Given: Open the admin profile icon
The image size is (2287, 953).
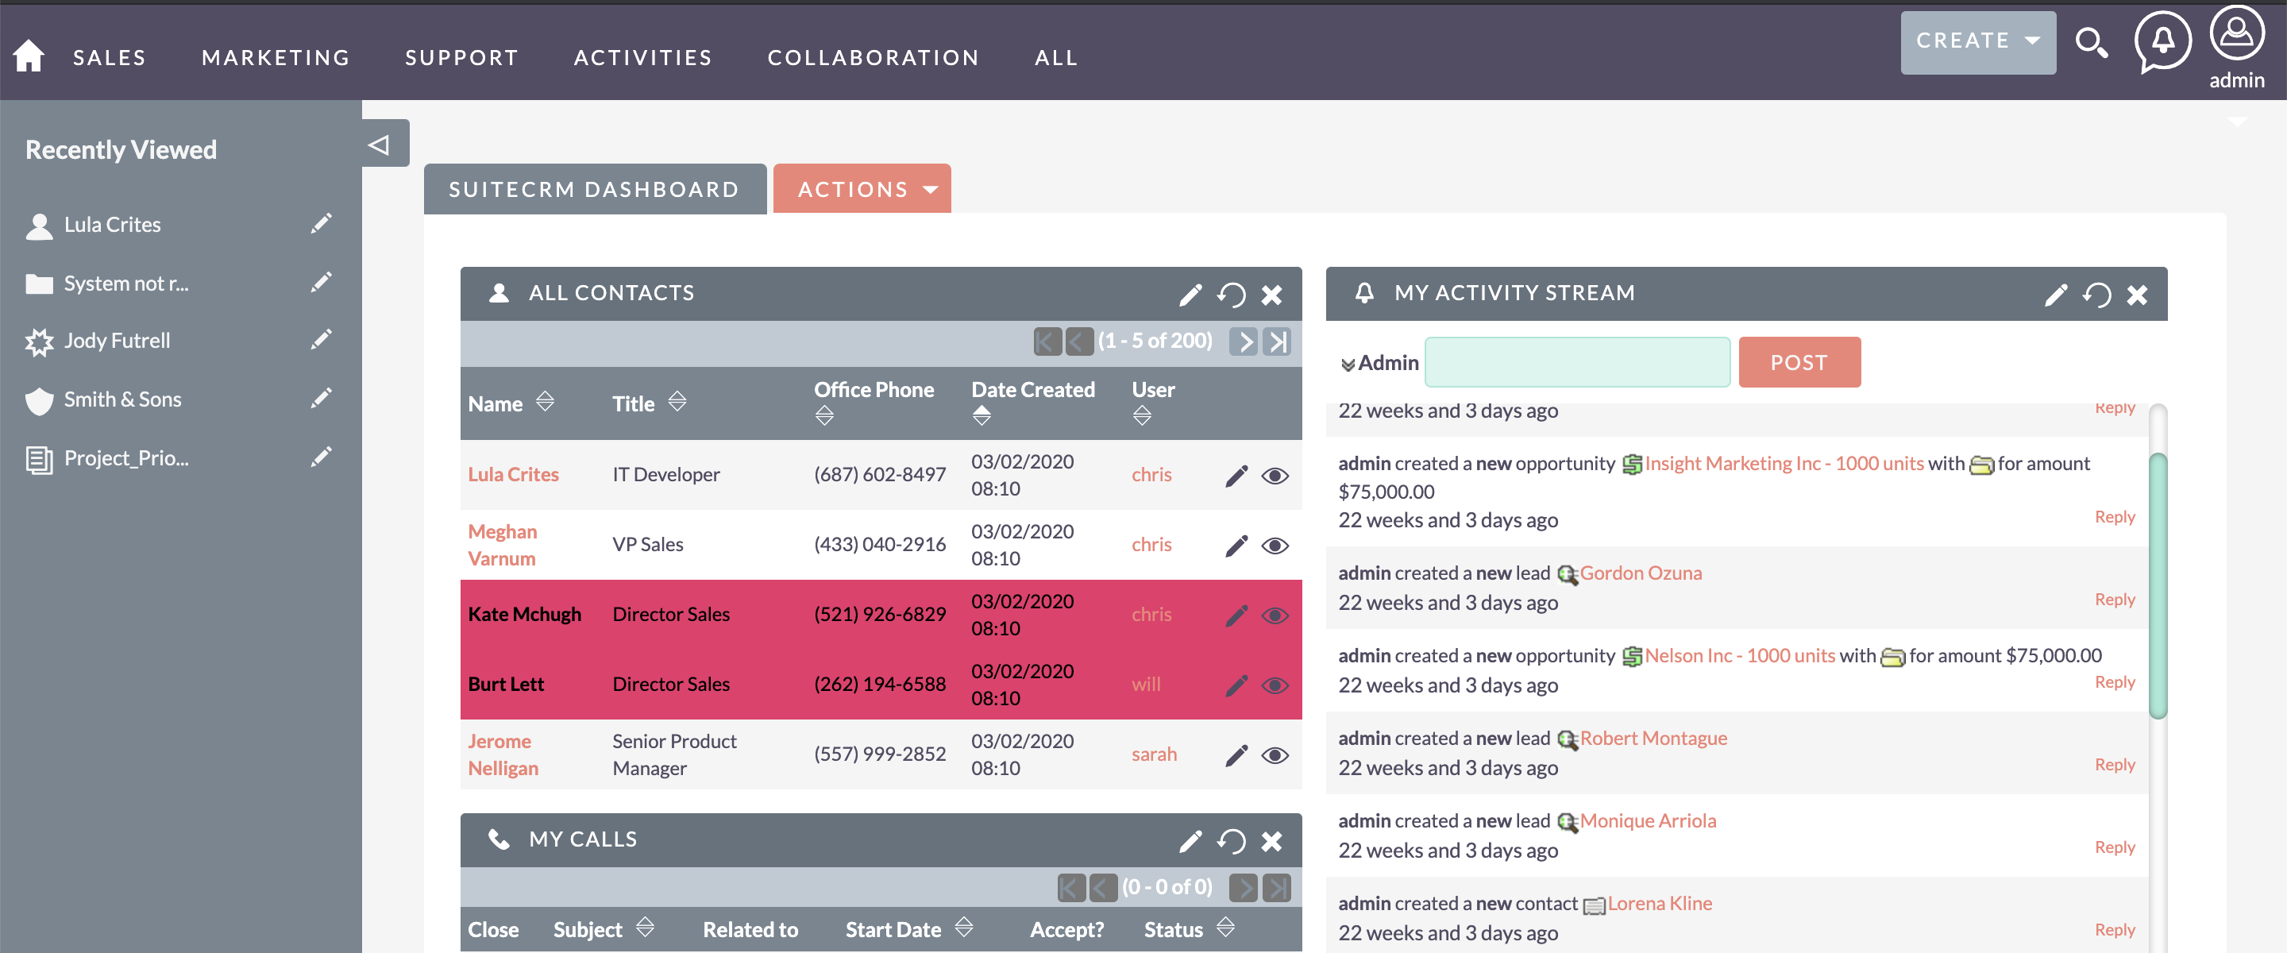Looking at the screenshot, I should 2236,36.
